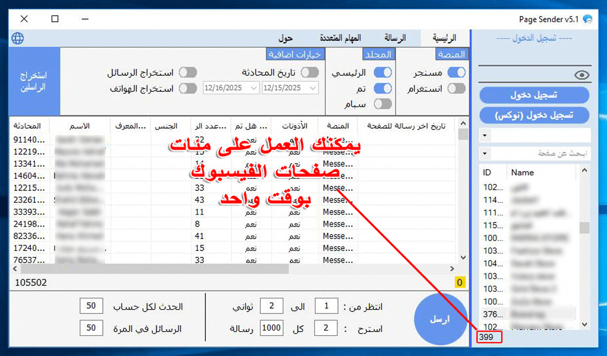Viewport: 607px width, 356px height.
Task: Open the حول tab
Action: [287, 37]
